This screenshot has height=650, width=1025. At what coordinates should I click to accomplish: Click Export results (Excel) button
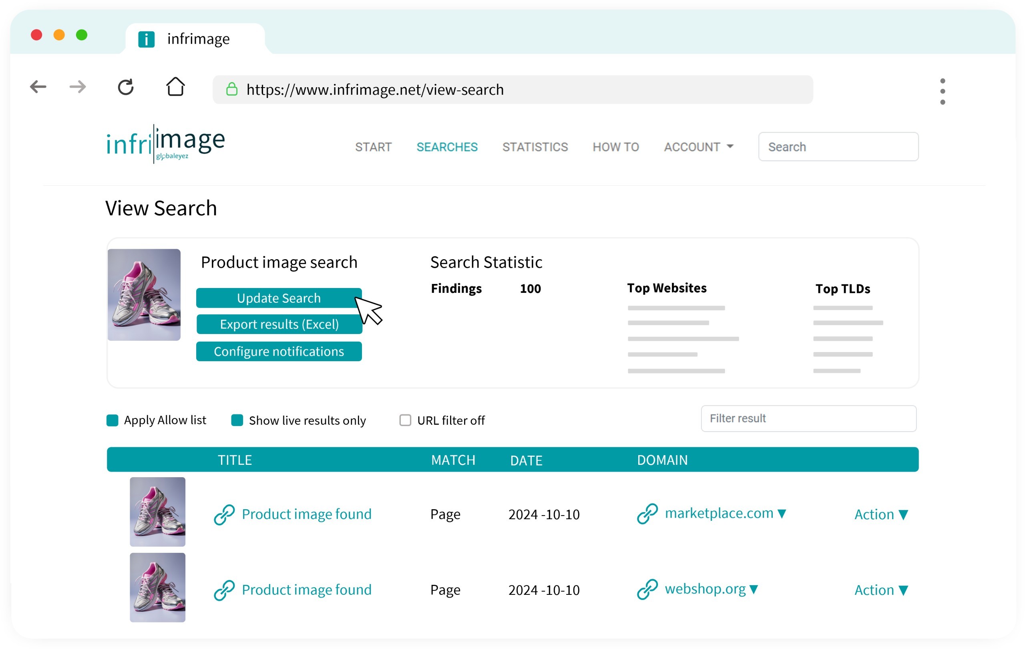[279, 324]
